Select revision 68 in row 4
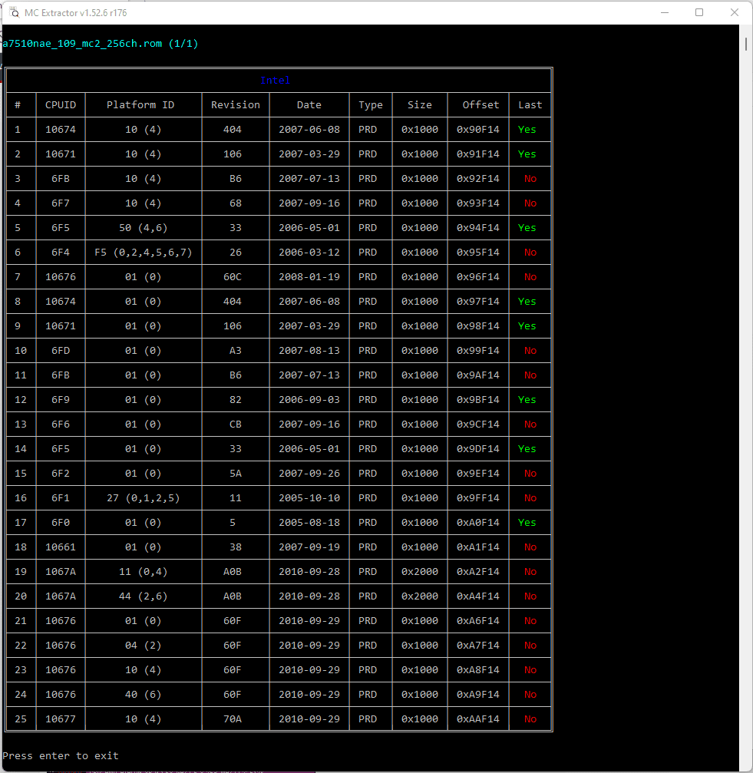The image size is (753, 773). [236, 203]
